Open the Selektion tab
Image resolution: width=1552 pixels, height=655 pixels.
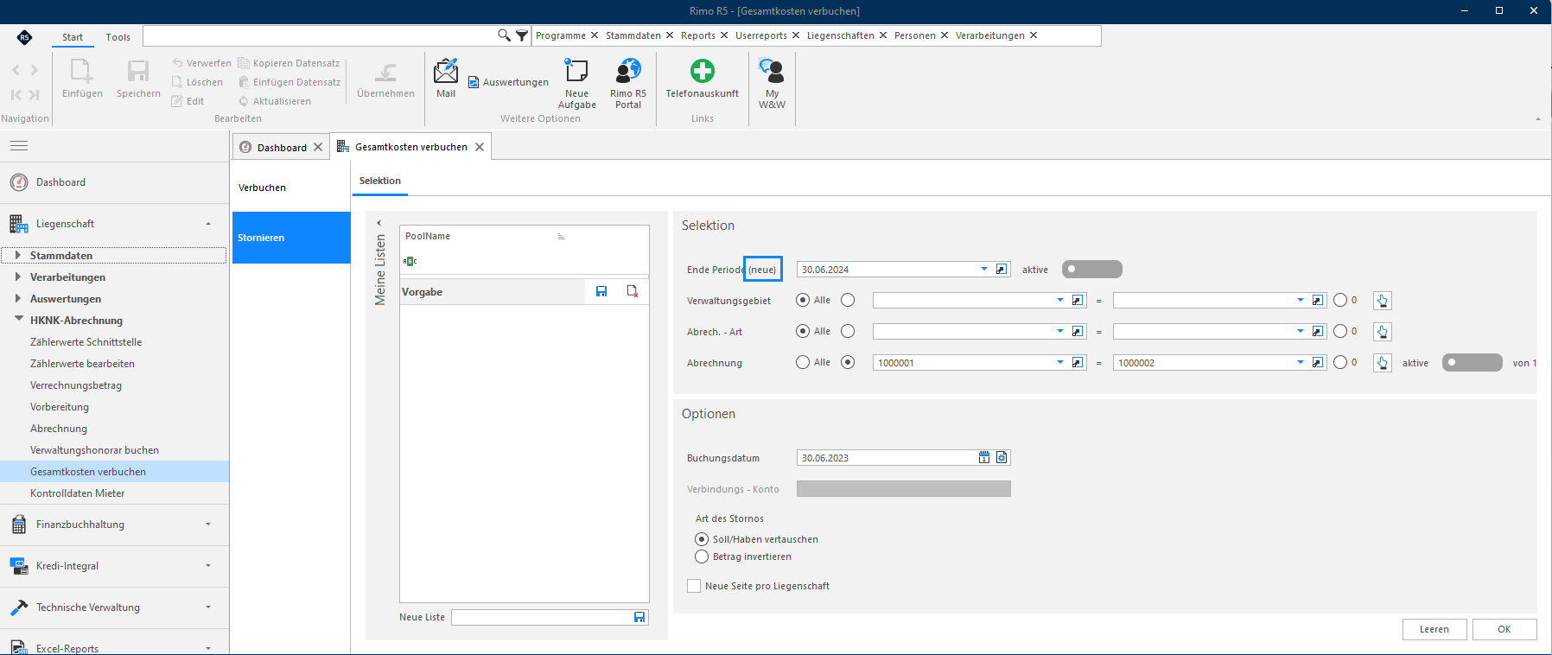tap(380, 181)
